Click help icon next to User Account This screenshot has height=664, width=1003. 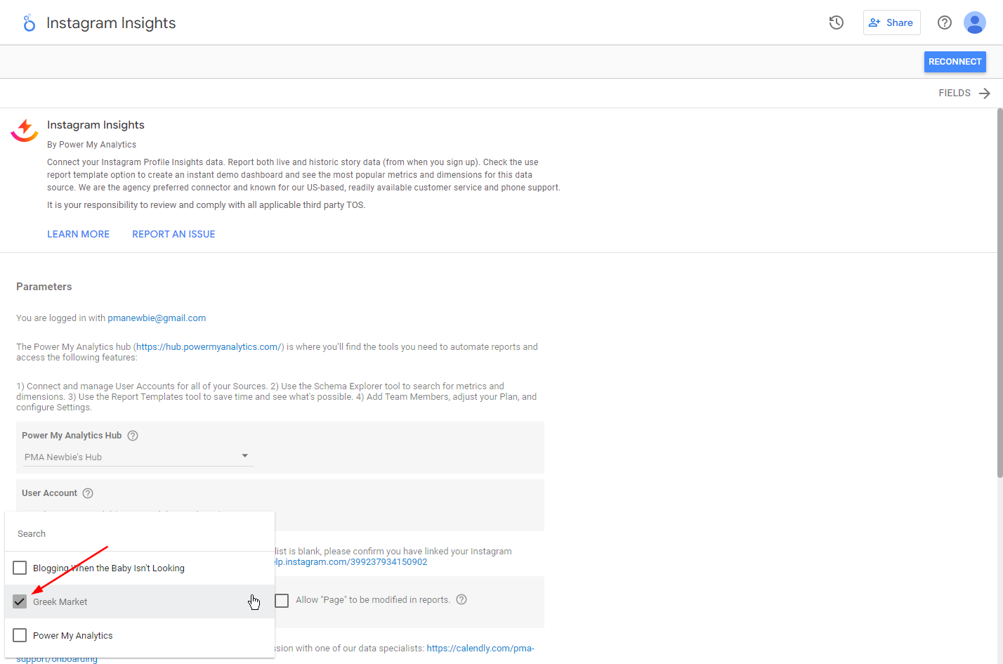pos(88,493)
